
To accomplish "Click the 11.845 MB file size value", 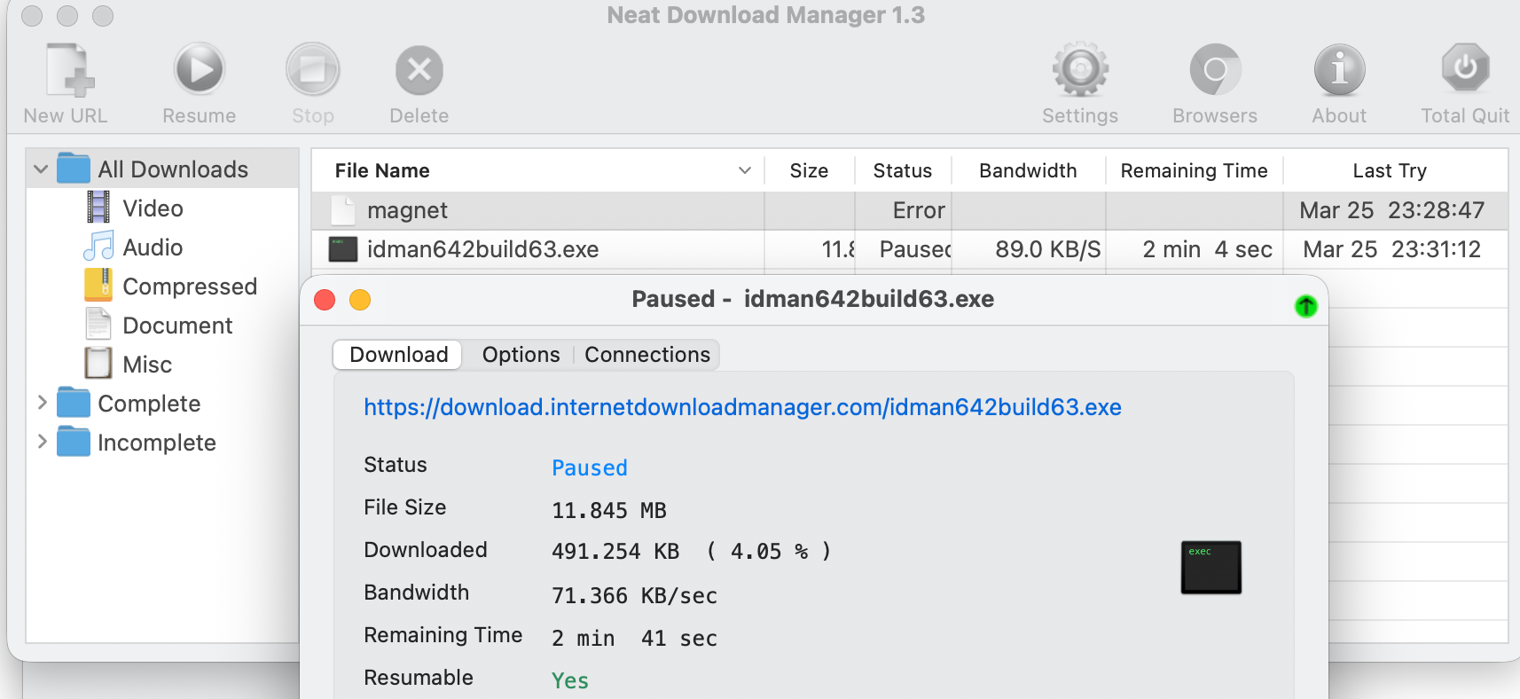I will (x=609, y=510).
